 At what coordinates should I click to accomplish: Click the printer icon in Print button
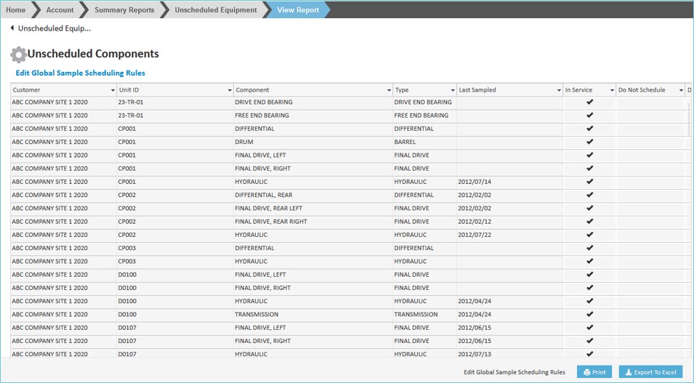tap(587, 372)
